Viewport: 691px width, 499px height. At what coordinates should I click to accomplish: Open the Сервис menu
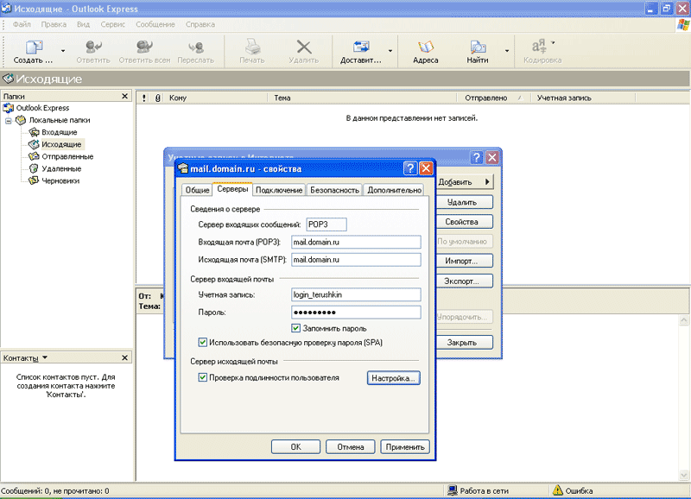pos(113,24)
